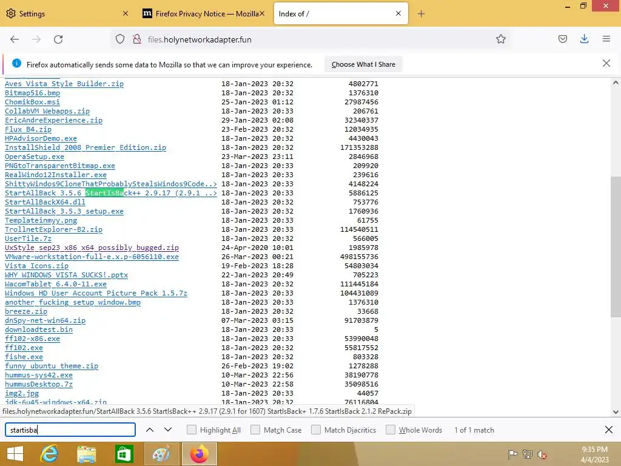Open InstallShield_2008_Premier_Edition.zip link
The height and width of the screenshot is (466, 621).
86,147
